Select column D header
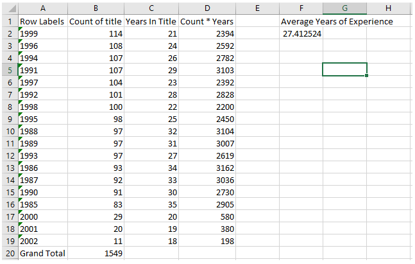 tap(207, 8)
